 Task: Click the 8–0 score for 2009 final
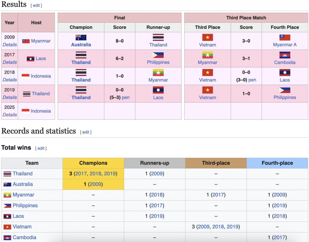pyautogui.click(x=120, y=41)
